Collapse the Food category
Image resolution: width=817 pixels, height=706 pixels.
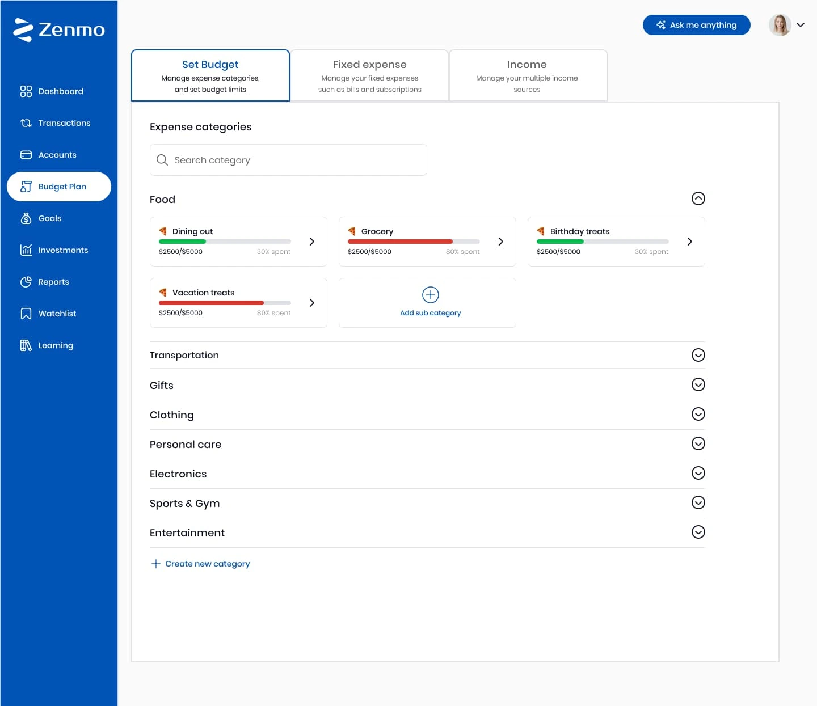[x=698, y=198]
